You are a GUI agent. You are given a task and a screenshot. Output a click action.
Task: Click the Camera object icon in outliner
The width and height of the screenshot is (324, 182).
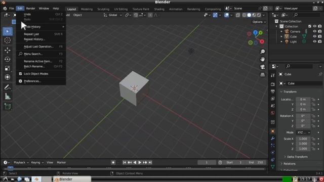click(x=287, y=31)
